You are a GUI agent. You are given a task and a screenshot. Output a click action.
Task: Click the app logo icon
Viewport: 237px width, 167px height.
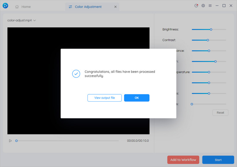(x=5, y=6)
